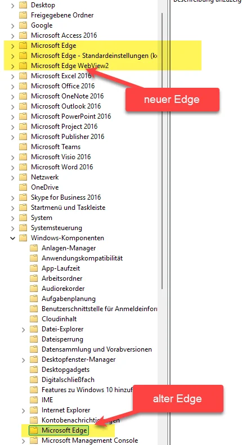
Task: Click the Windows-Komponenten folder icon
Action: [x=23, y=238]
